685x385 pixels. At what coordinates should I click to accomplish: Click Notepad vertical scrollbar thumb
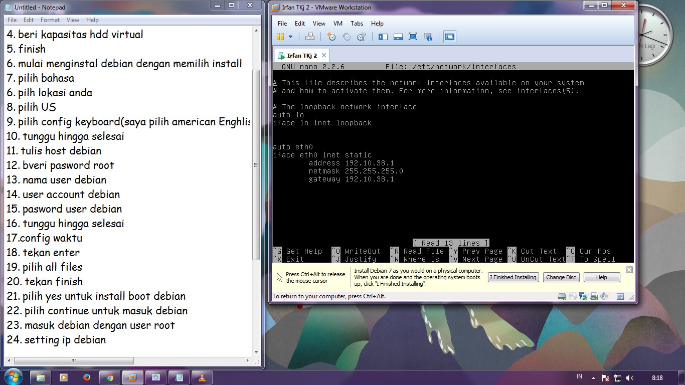pyautogui.click(x=256, y=164)
